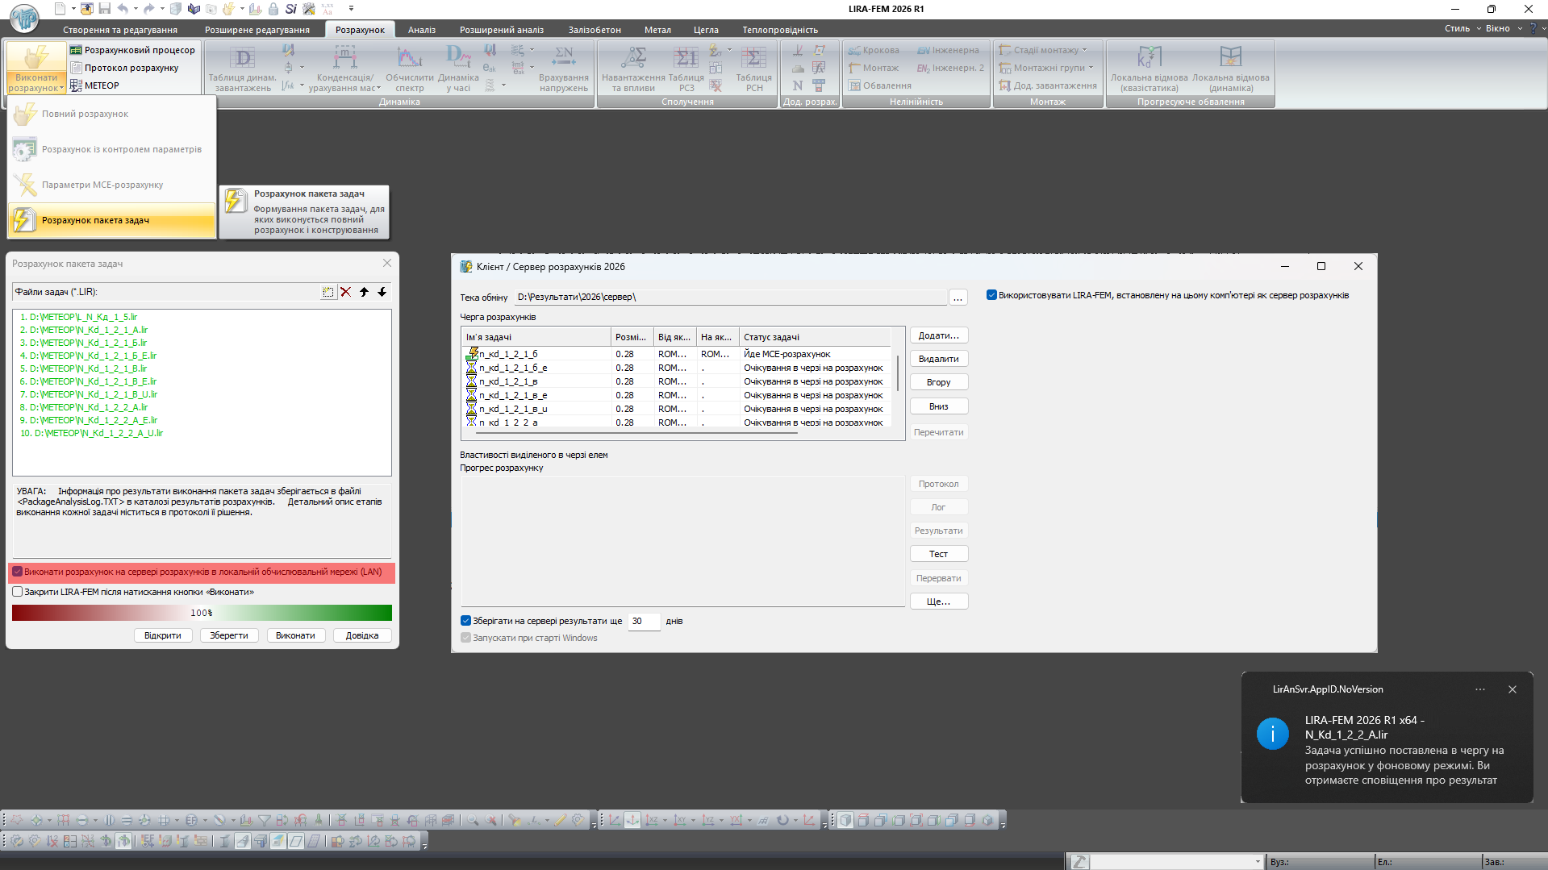
Task: Click the move down arrow in task files panel
Action: coord(382,292)
